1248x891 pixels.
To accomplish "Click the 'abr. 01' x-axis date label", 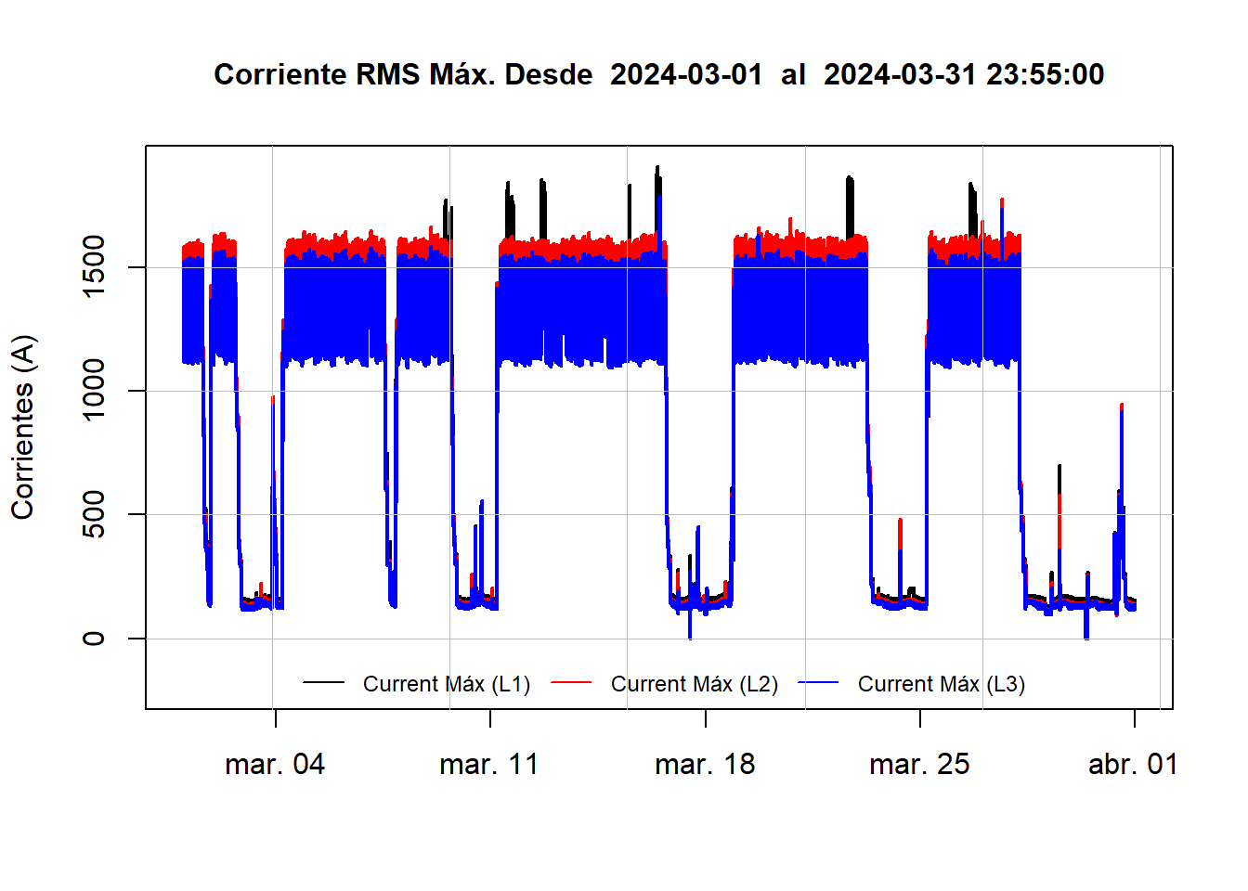I will tap(1133, 765).
